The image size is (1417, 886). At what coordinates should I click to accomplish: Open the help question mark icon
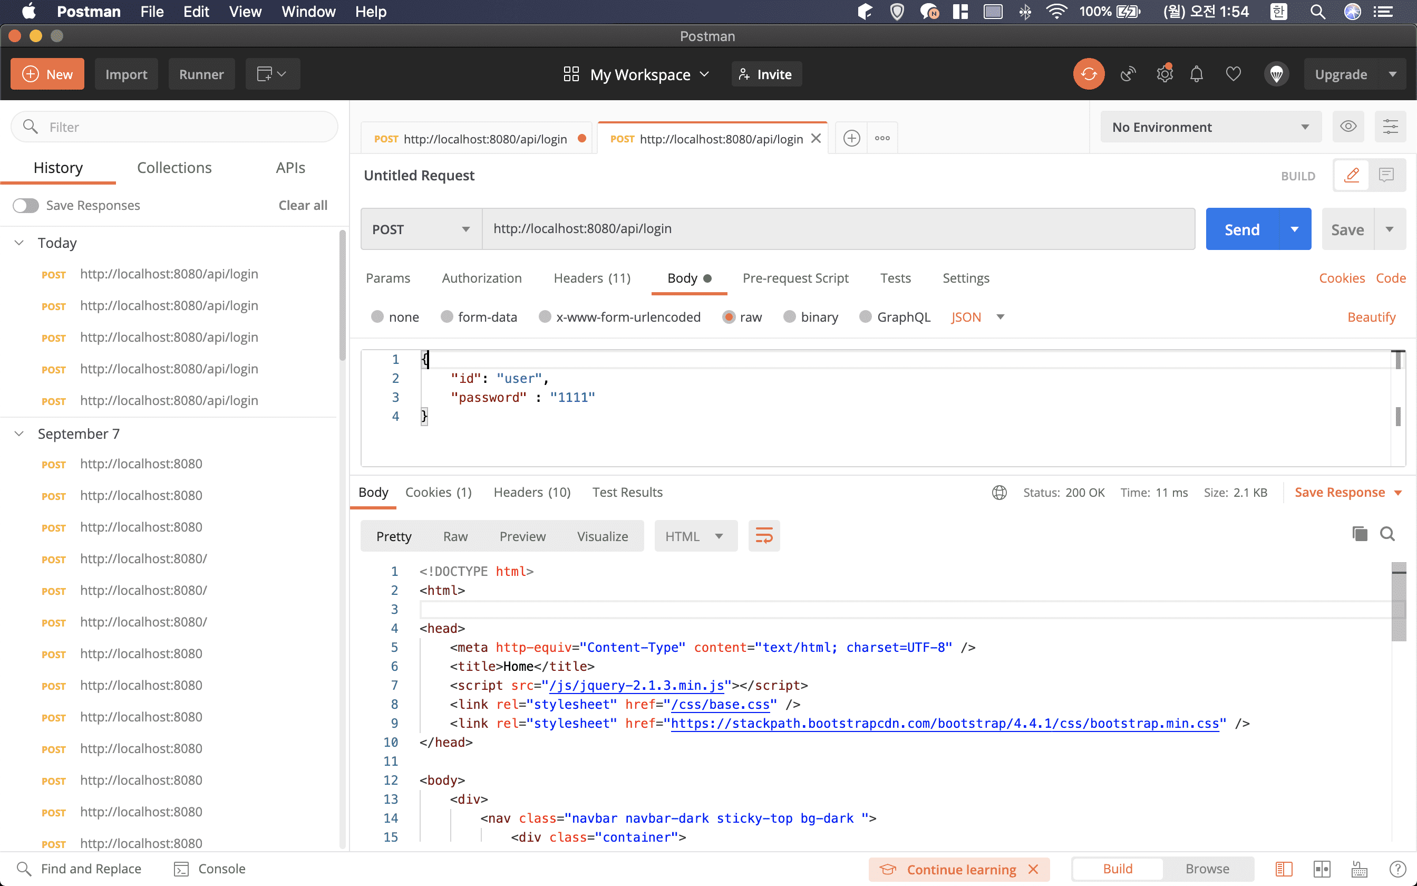1397,869
